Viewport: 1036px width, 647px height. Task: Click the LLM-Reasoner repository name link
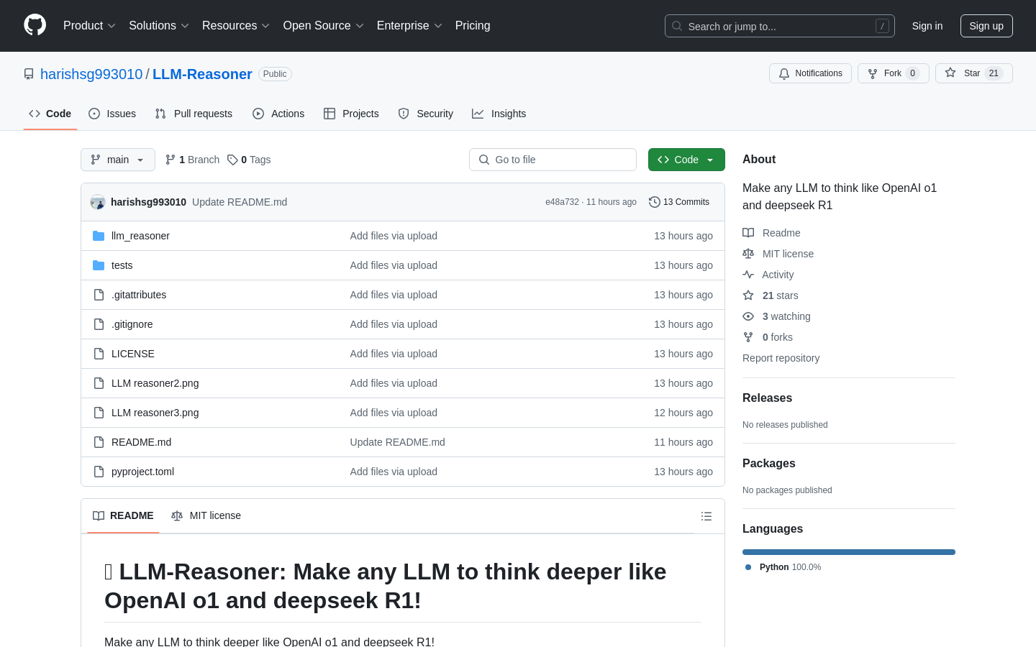tap(202, 74)
